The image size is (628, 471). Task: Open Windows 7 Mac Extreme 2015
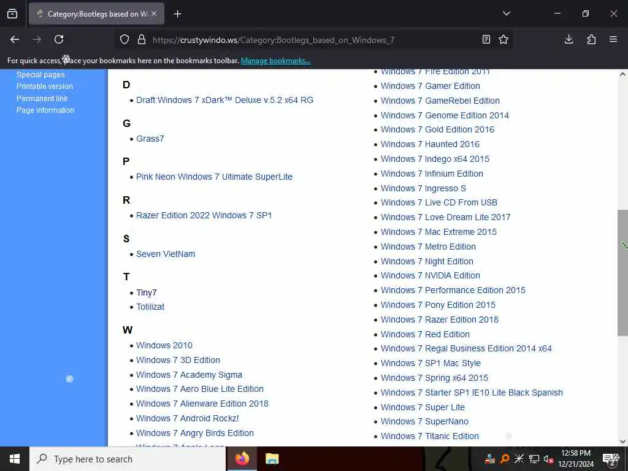click(438, 232)
